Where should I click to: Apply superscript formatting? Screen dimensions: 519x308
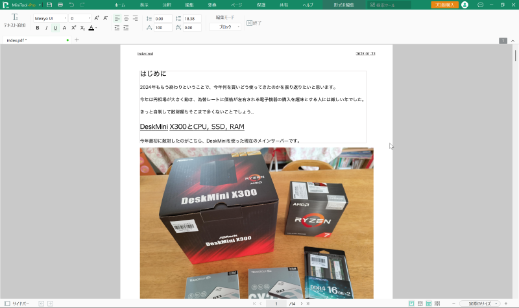click(x=74, y=28)
